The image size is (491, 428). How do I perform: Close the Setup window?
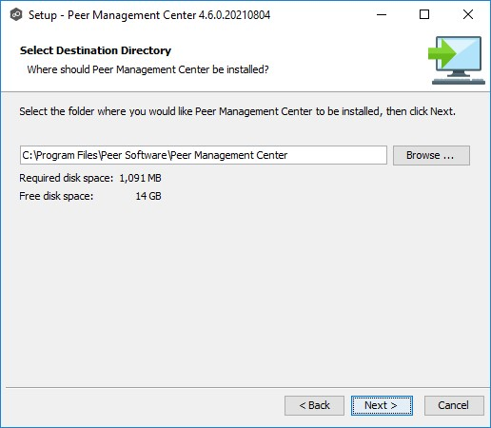pos(468,14)
